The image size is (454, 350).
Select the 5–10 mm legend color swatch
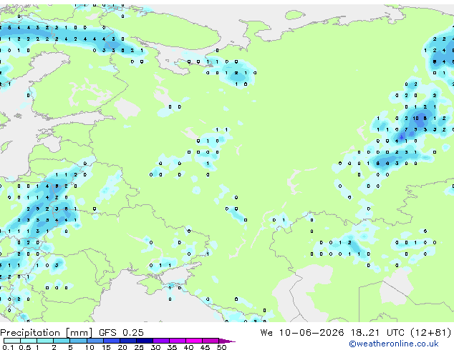pos(78,341)
